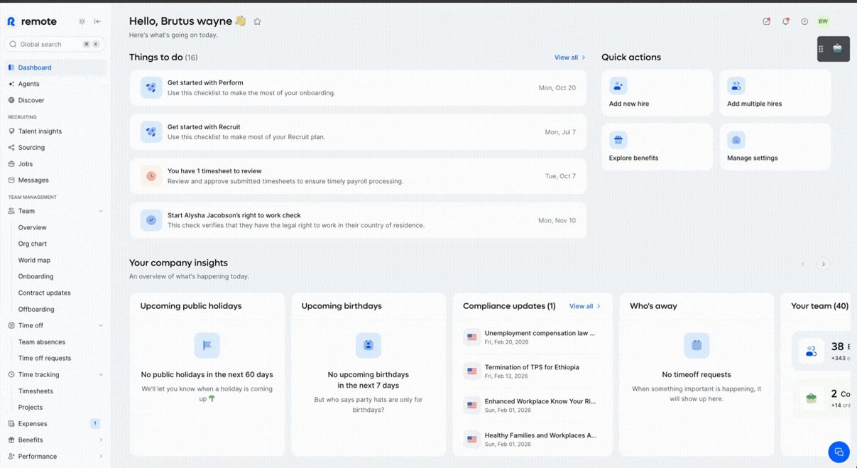Open Time off requests page
The width and height of the screenshot is (857, 468).
point(45,358)
